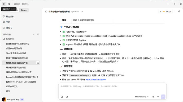Viewport: 183px width, 102px height.
Task: Toggle the right side panel icon
Action: 179,11
